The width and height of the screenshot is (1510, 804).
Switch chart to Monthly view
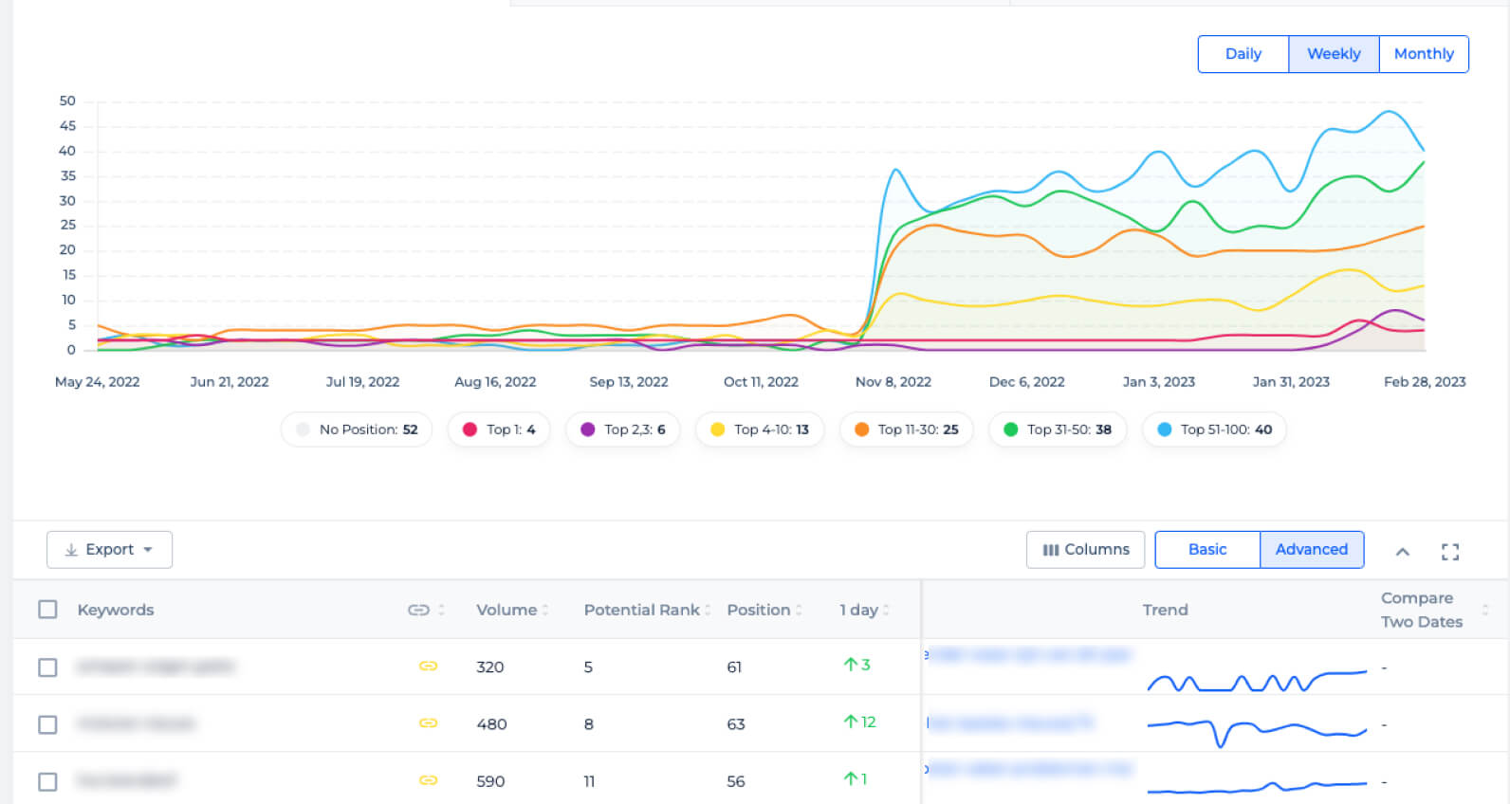[1424, 54]
